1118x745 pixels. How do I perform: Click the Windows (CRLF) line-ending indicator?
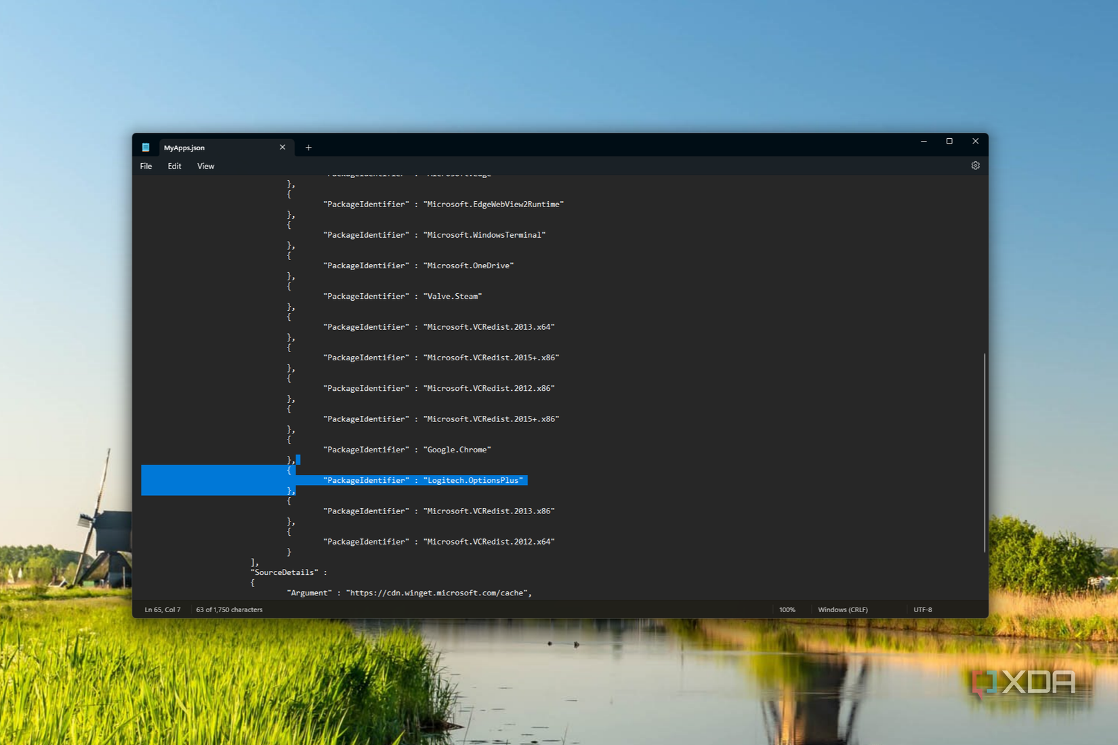click(842, 609)
